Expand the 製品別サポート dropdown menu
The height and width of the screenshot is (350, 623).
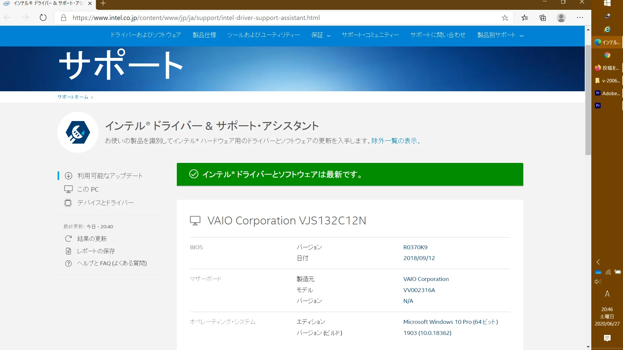(x=500, y=35)
